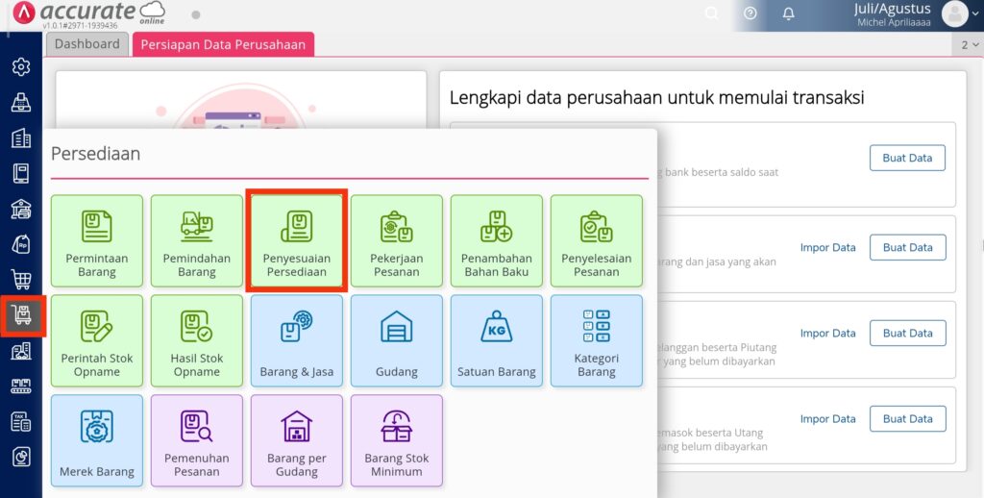Open the notifications bell

click(x=789, y=13)
